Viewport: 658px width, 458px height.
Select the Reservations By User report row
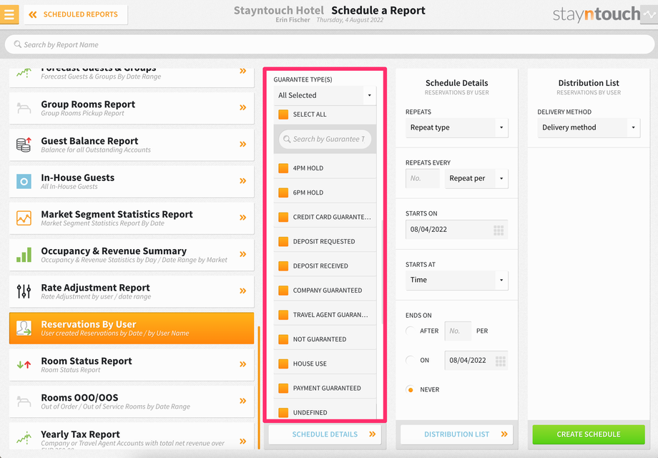pos(132,328)
